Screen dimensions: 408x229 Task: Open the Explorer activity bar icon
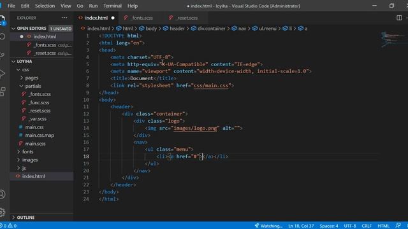tap(3, 20)
